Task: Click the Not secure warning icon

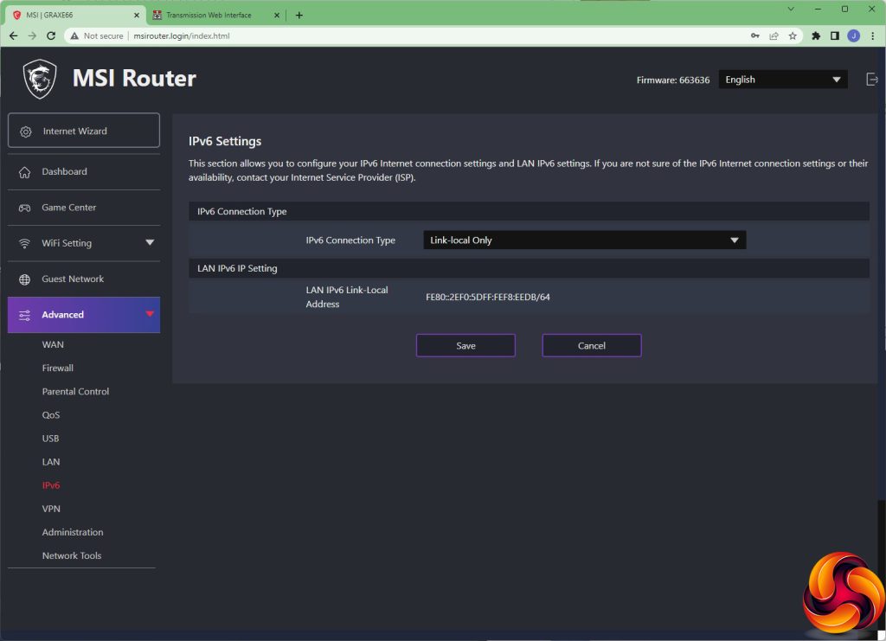Action: [x=74, y=35]
